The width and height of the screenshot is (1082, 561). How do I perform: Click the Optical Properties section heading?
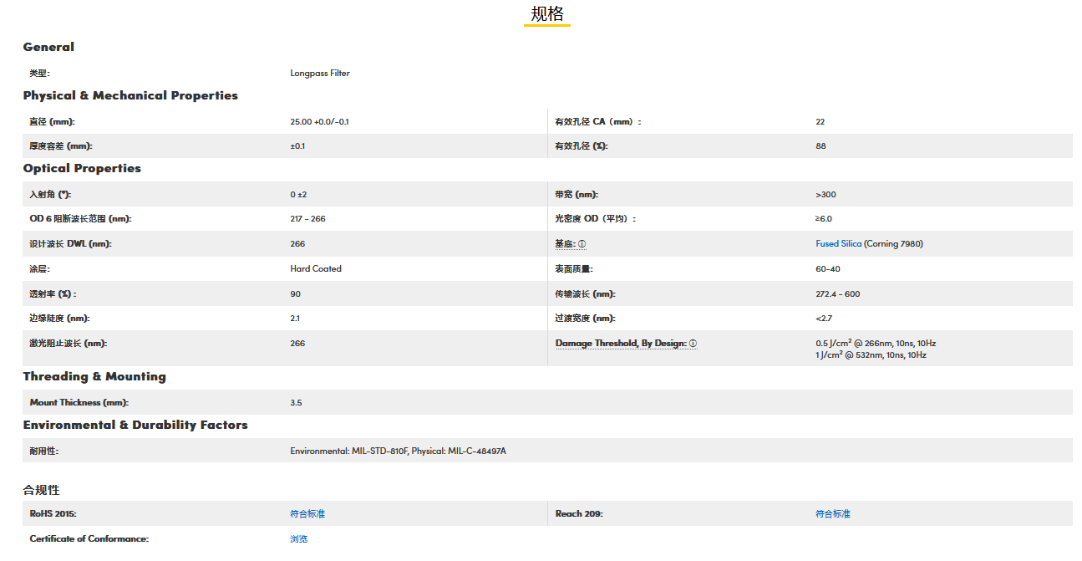(x=82, y=169)
